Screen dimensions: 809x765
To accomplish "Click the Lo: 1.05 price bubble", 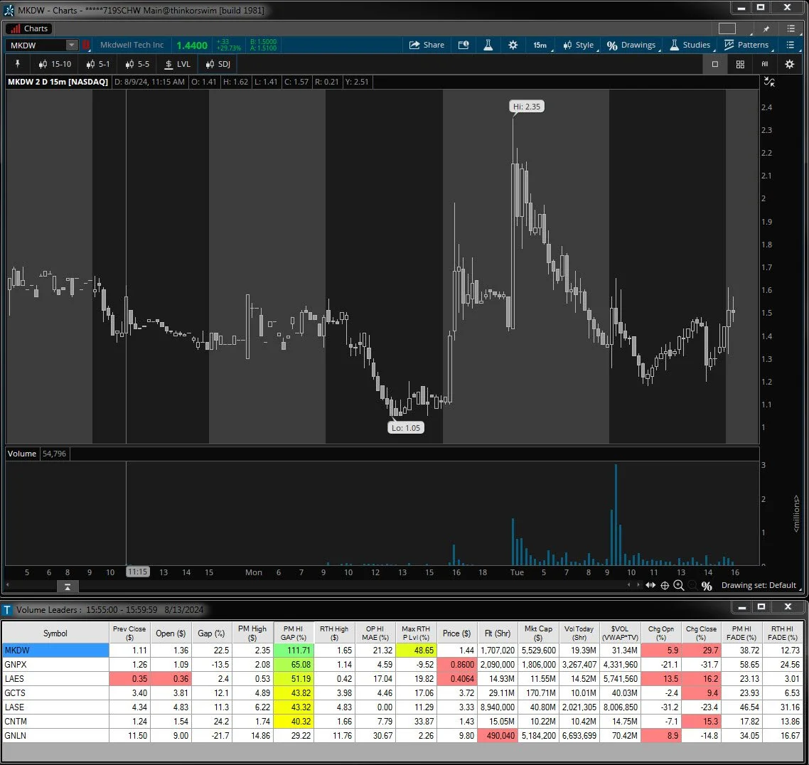I will point(406,427).
